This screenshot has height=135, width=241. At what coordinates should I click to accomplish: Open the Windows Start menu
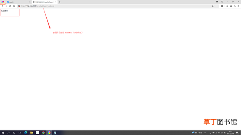3,133
